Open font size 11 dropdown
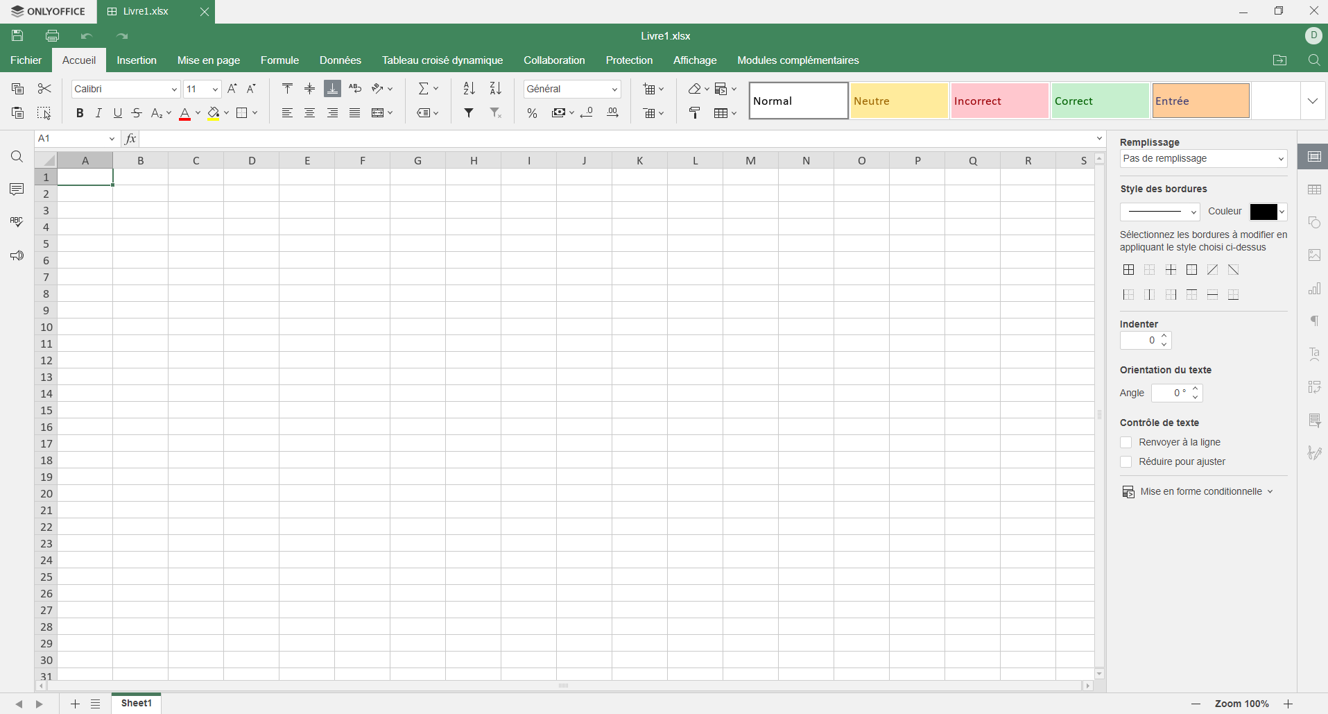The height and width of the screenshot is (714, 1328). click(215, 90)
